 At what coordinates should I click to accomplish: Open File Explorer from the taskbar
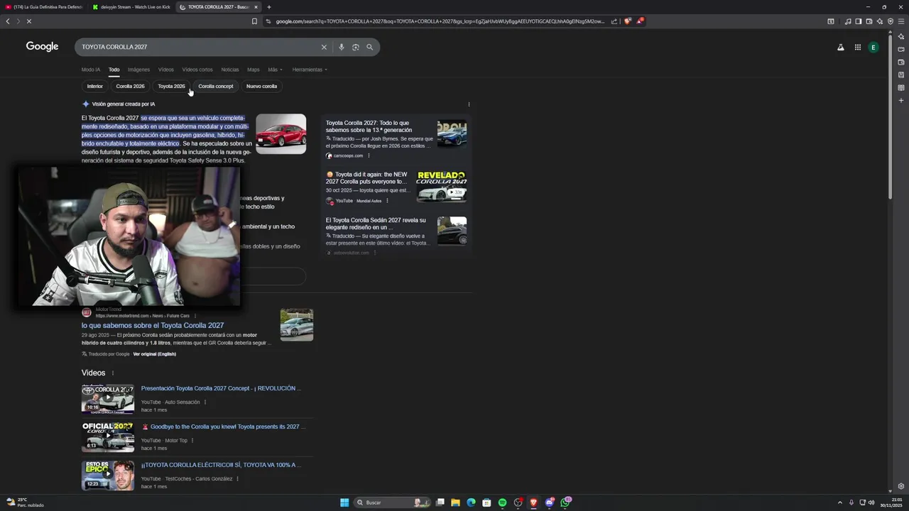pos(455,502)
